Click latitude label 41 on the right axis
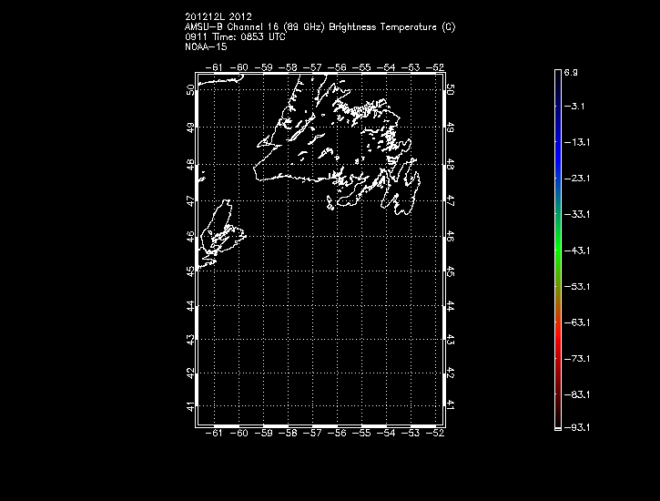The width and height of the screenshot is (660, 501). click(x=452, y=405)
